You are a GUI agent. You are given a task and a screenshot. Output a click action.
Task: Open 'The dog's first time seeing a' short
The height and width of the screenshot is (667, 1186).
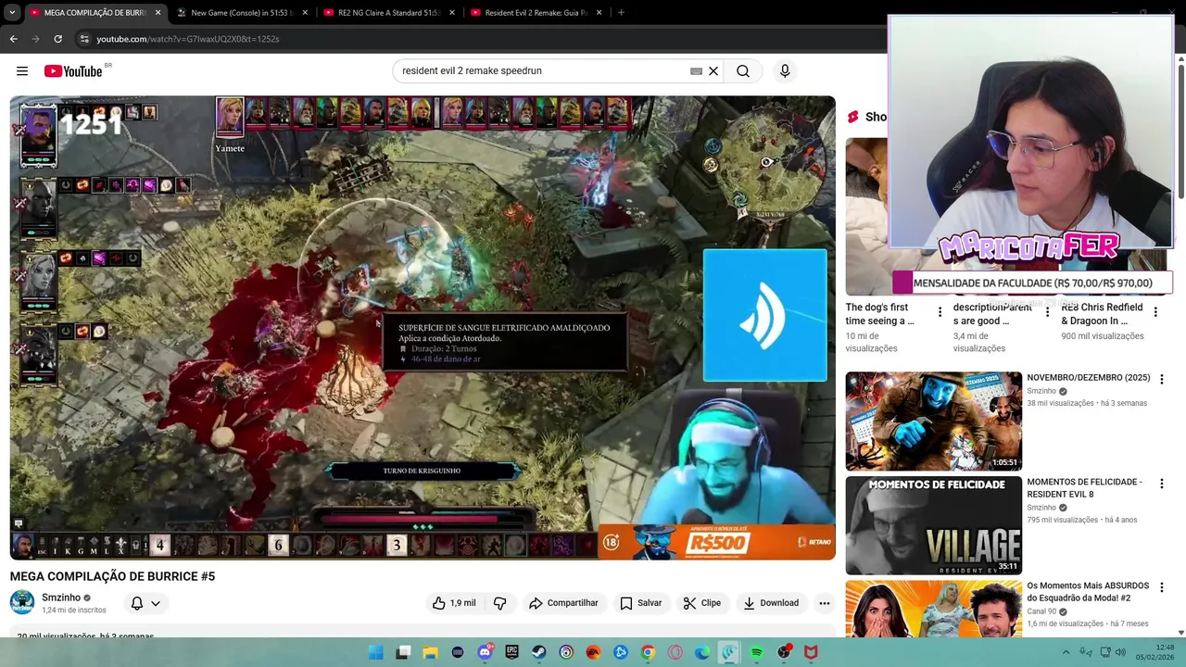click(880, 314)
